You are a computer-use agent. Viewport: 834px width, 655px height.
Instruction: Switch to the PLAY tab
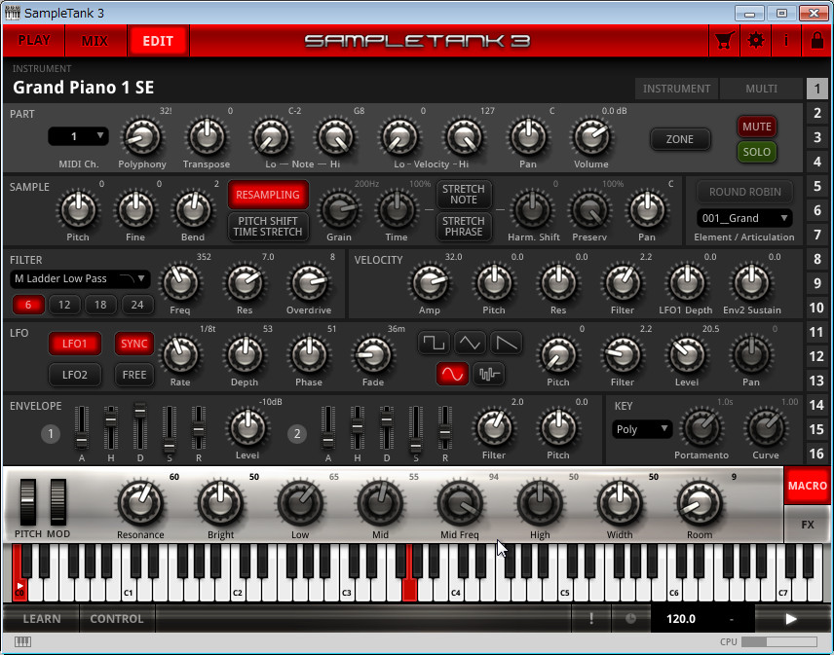coord(34,40)
